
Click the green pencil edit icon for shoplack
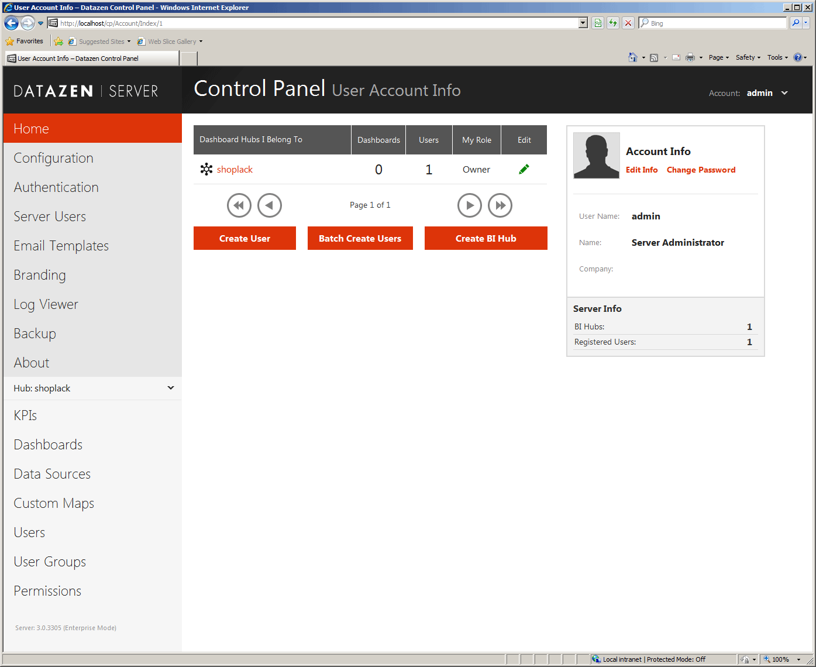[524, 169]
